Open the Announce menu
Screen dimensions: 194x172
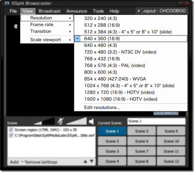(x=76, y=11)
